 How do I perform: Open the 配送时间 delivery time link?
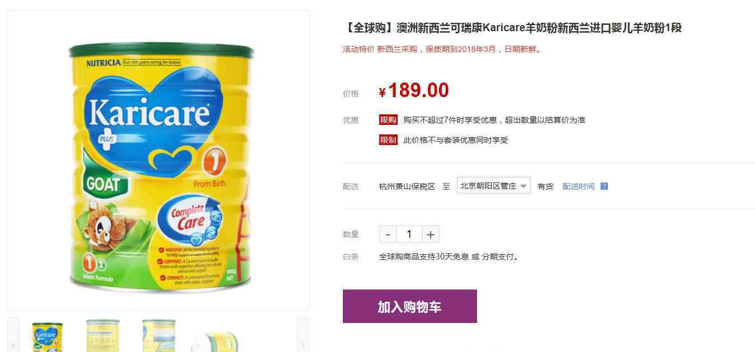click(x=578, y=186)
